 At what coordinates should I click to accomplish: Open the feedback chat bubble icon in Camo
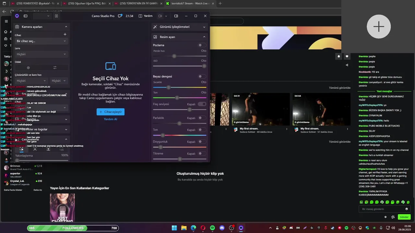point(120,16)
